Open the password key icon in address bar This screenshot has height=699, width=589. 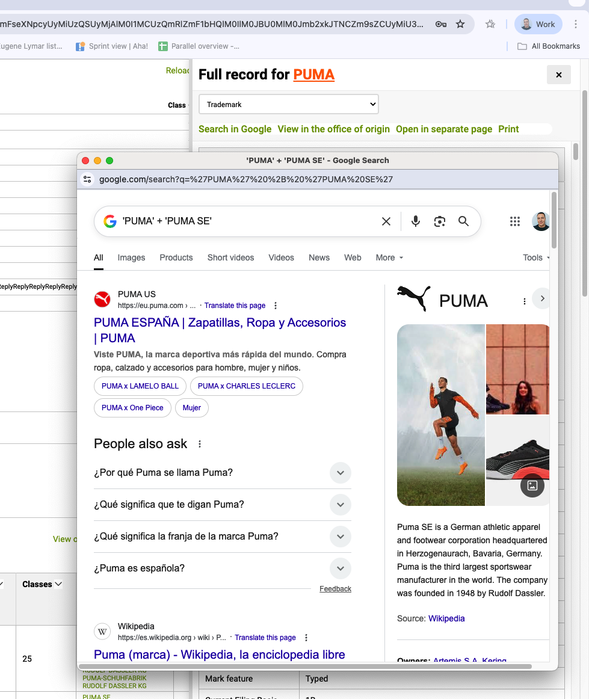click(x=441, y=24)
